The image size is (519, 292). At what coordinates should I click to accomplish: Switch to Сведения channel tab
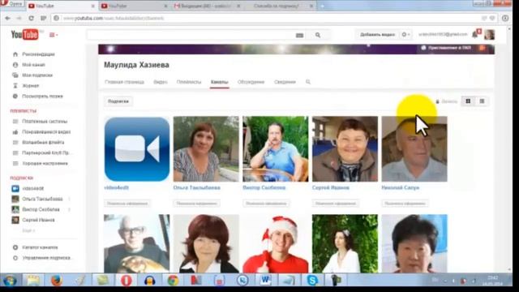click(285, 82)
